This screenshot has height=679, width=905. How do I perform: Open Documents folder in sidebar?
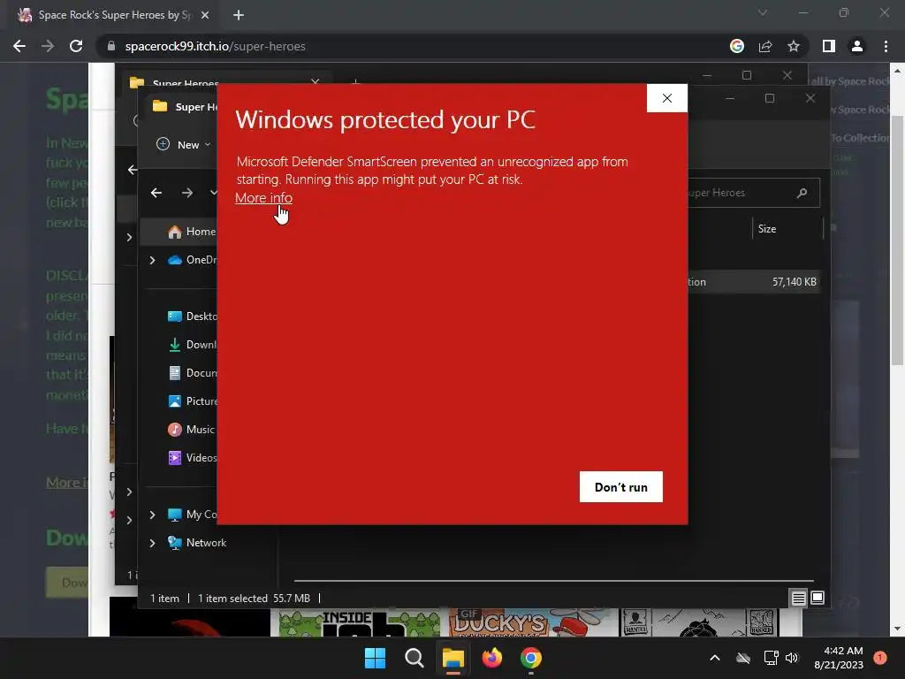tap(192, 373)
